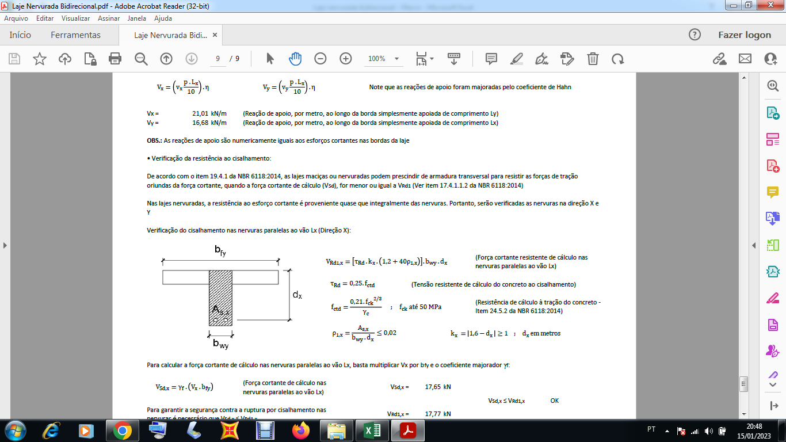Close the Laje Nervurada document tab

[x=215, y=35]
